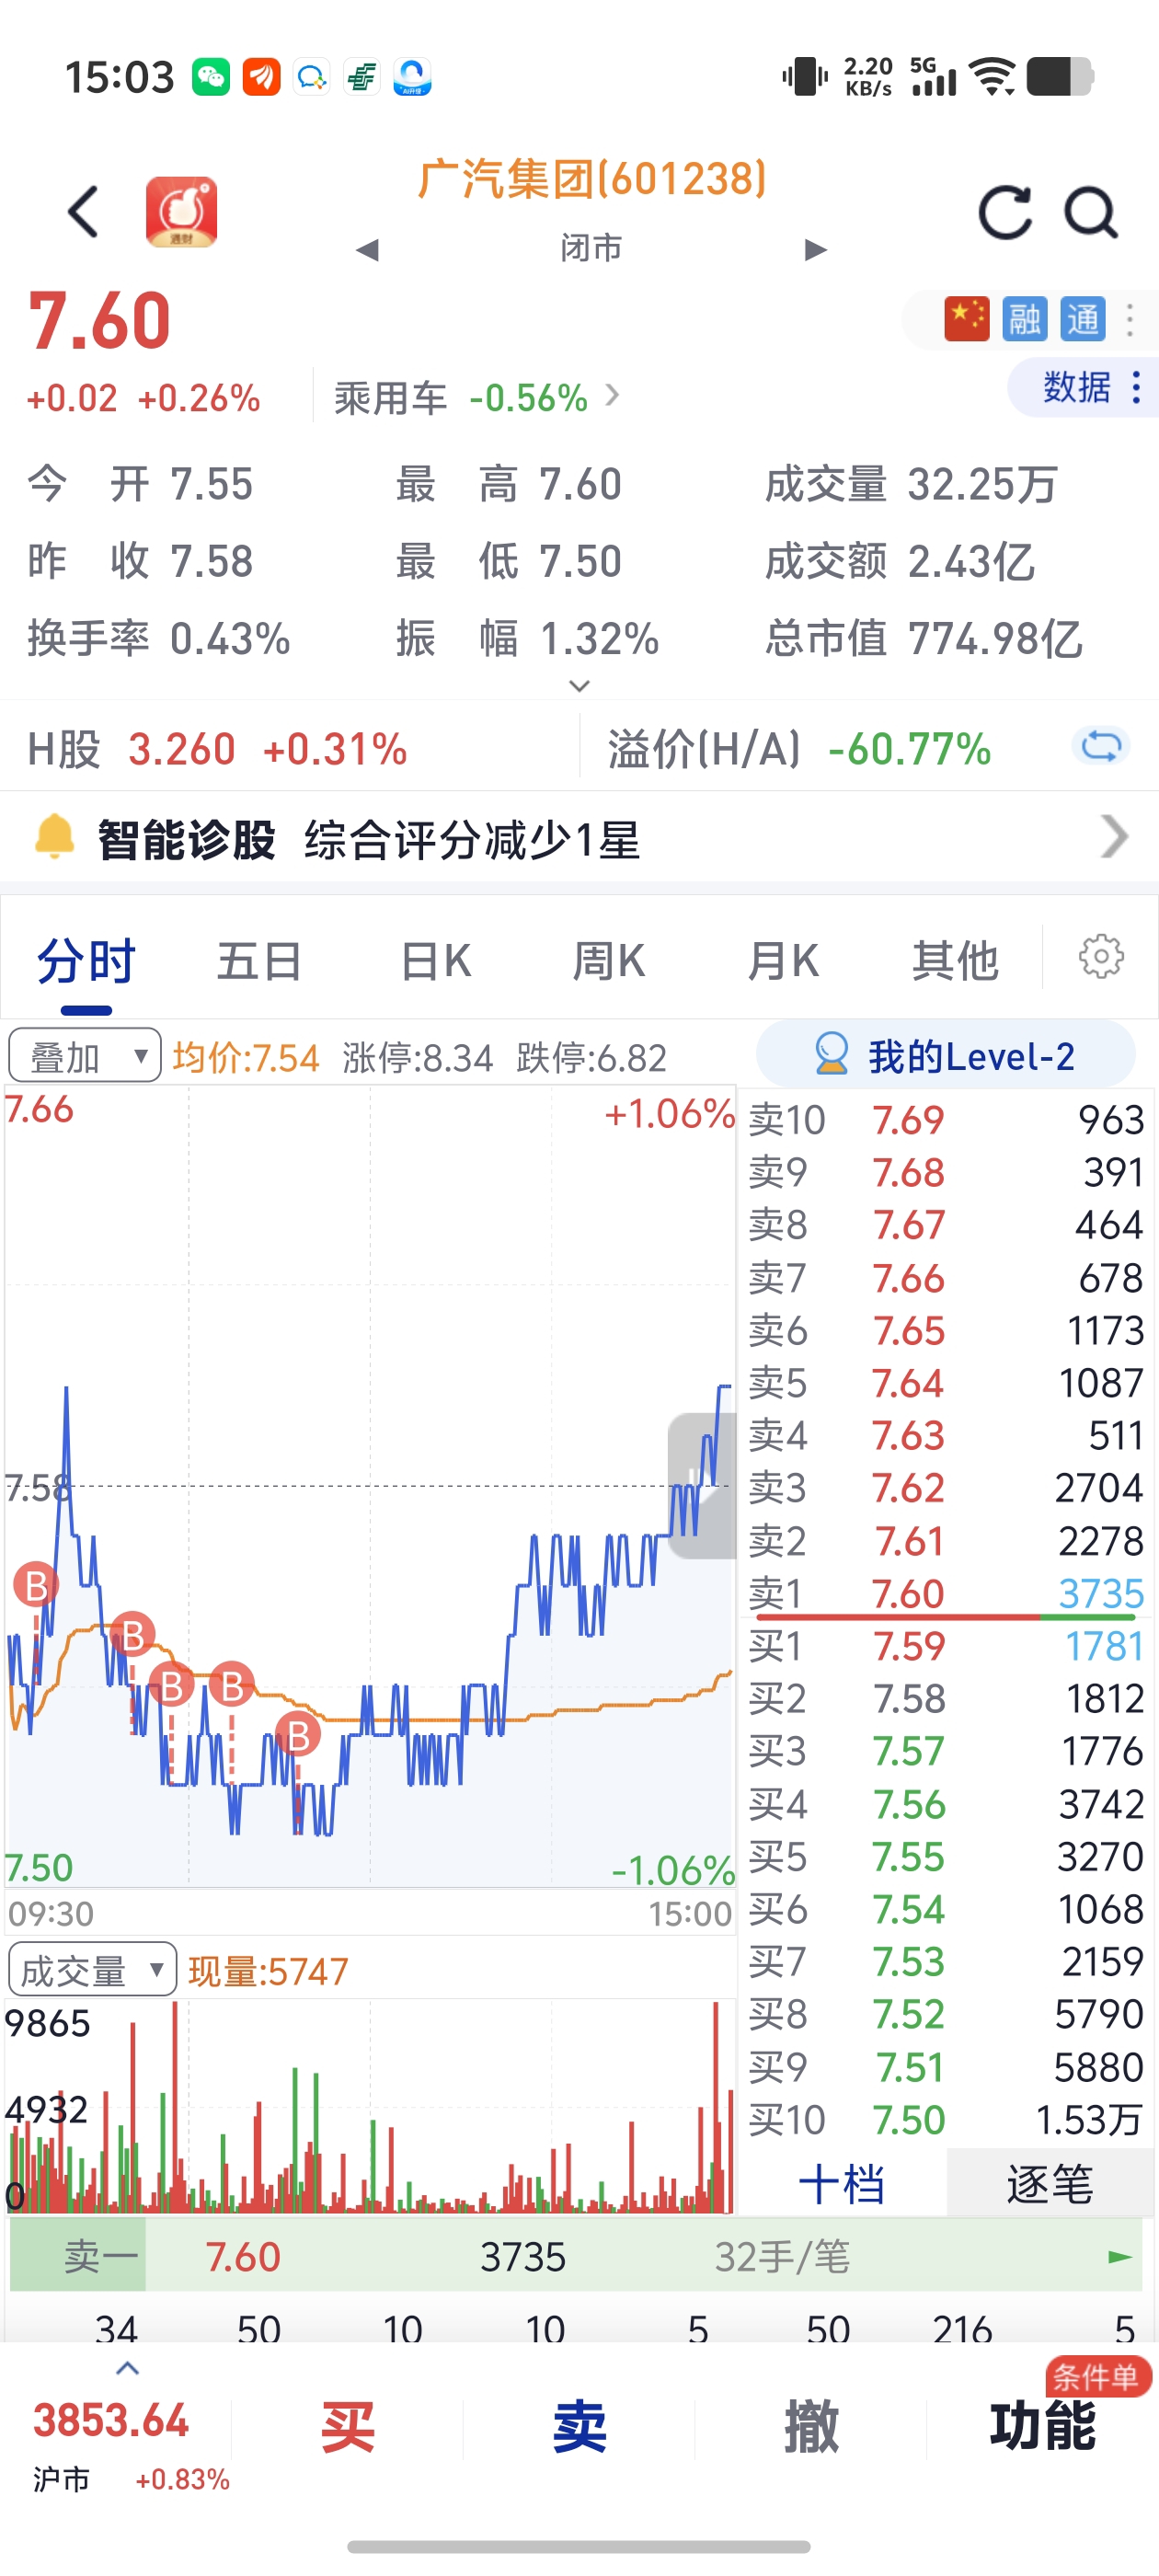Select the 逐笔 tick tab
The image size is (1159, 2576).
1050,2183
